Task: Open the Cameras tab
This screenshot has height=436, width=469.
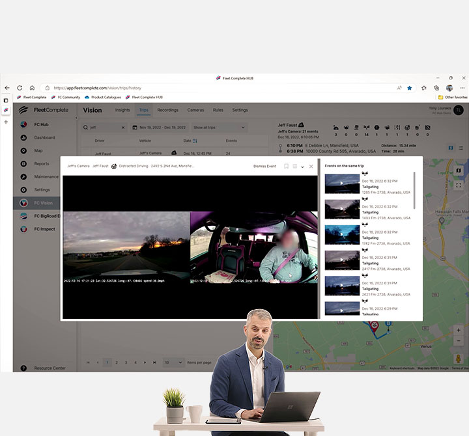Action: tap(195, 110)
